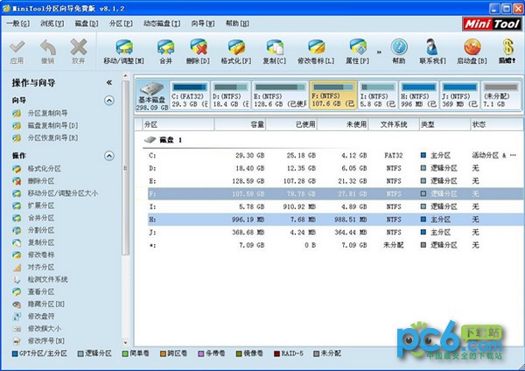This screenshot has height=371, width=525.
Task: Choose 检测文件系统 in the operations list
Action: coord(47,279)
